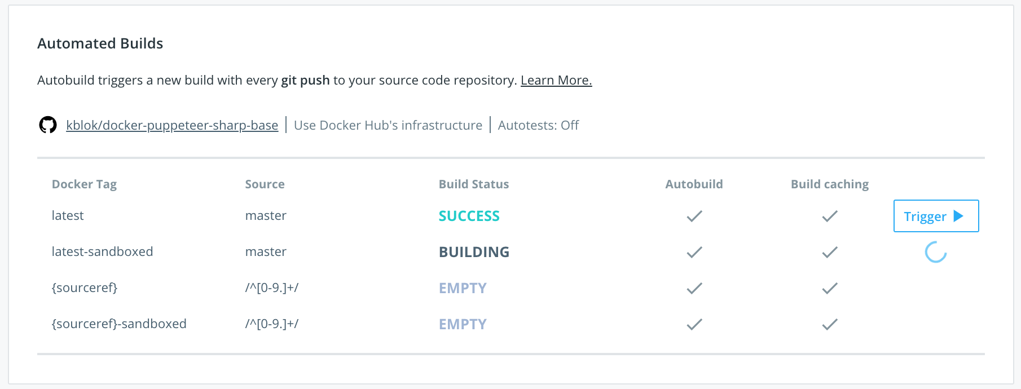Toggle Autobuild checkmark for {sourceref} row
1021x389 pixels.
coord(694,288)
